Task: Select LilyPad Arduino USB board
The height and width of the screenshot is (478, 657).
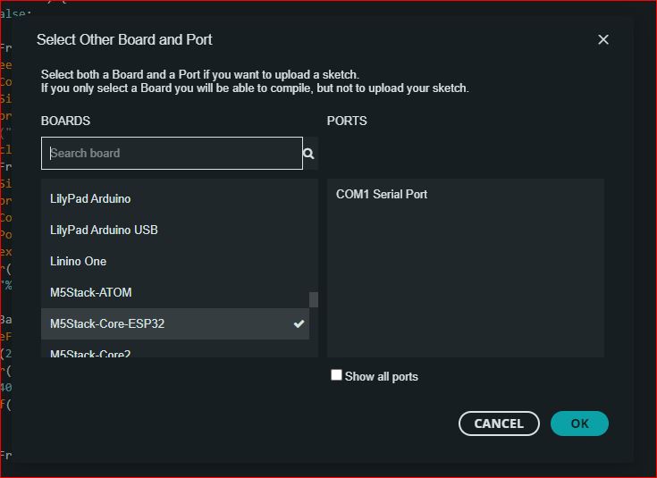Action: pos(175,230)
